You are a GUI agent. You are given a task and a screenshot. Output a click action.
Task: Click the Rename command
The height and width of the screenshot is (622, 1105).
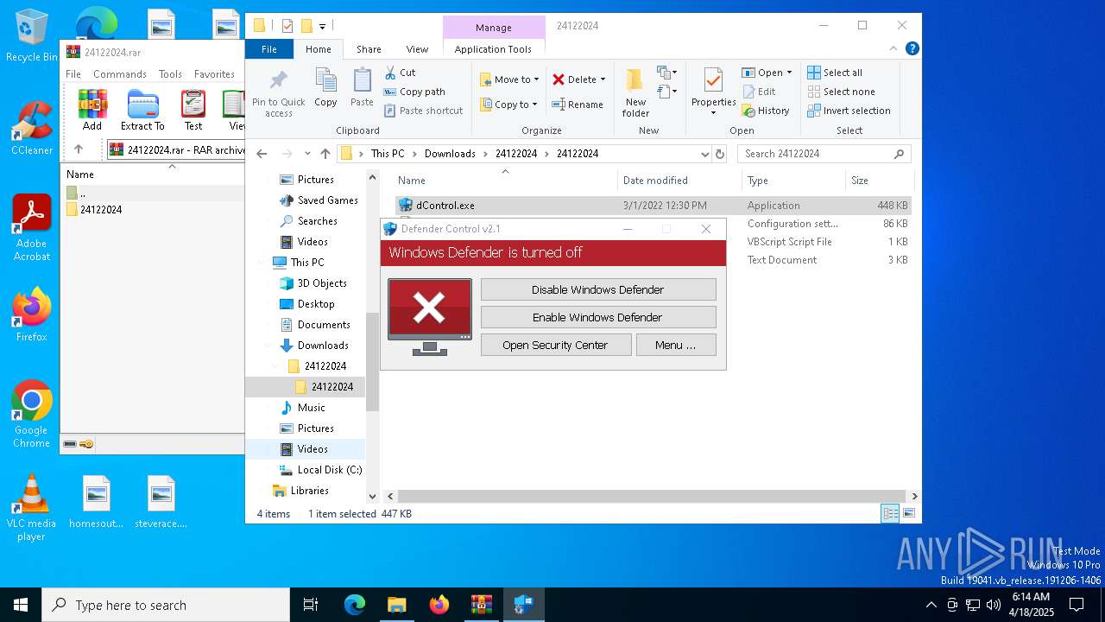[x=578, y=105]
